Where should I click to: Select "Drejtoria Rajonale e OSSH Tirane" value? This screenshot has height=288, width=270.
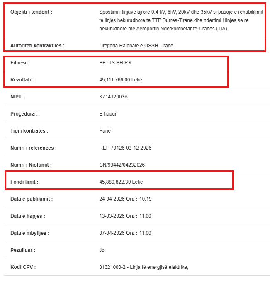coord(136,45)
